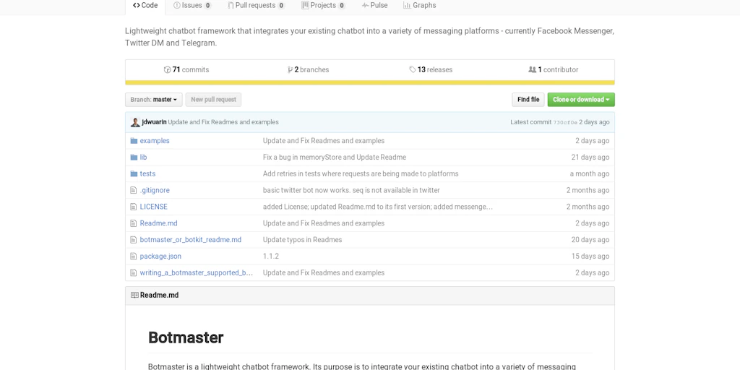Viewport: 740px width, 370px height.
Task: Click the Botmaster readme heading
Action: point(186,337)
